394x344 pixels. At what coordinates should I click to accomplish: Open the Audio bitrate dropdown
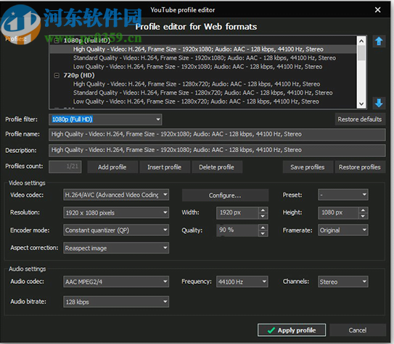click(x=116, y=302)
